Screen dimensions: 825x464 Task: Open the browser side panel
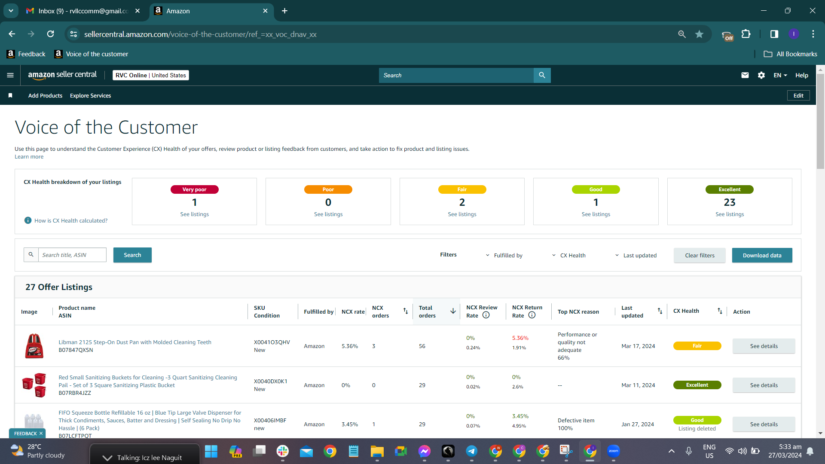[x=774, y=34]
